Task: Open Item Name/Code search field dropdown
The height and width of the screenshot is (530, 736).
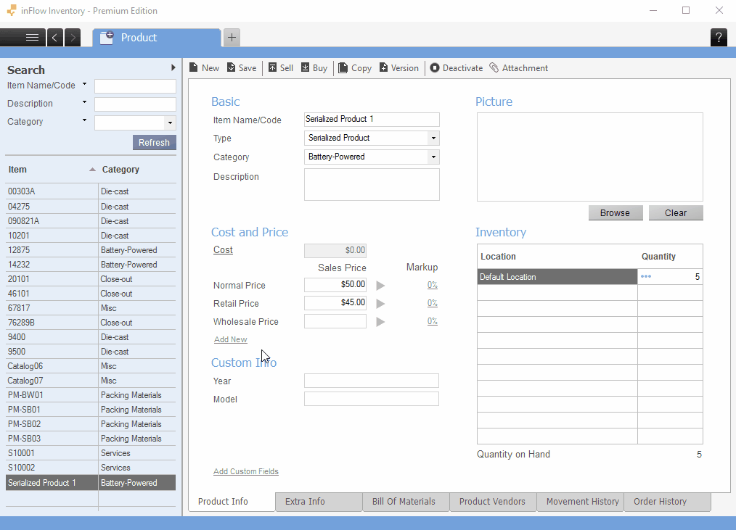Action: pos(84,84)
